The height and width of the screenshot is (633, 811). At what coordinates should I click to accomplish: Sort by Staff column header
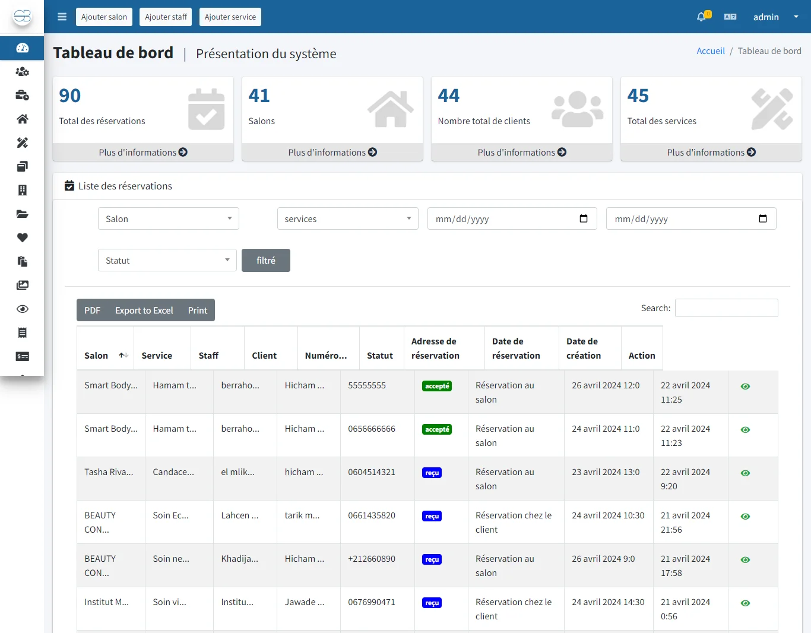(x=217, y=348)
